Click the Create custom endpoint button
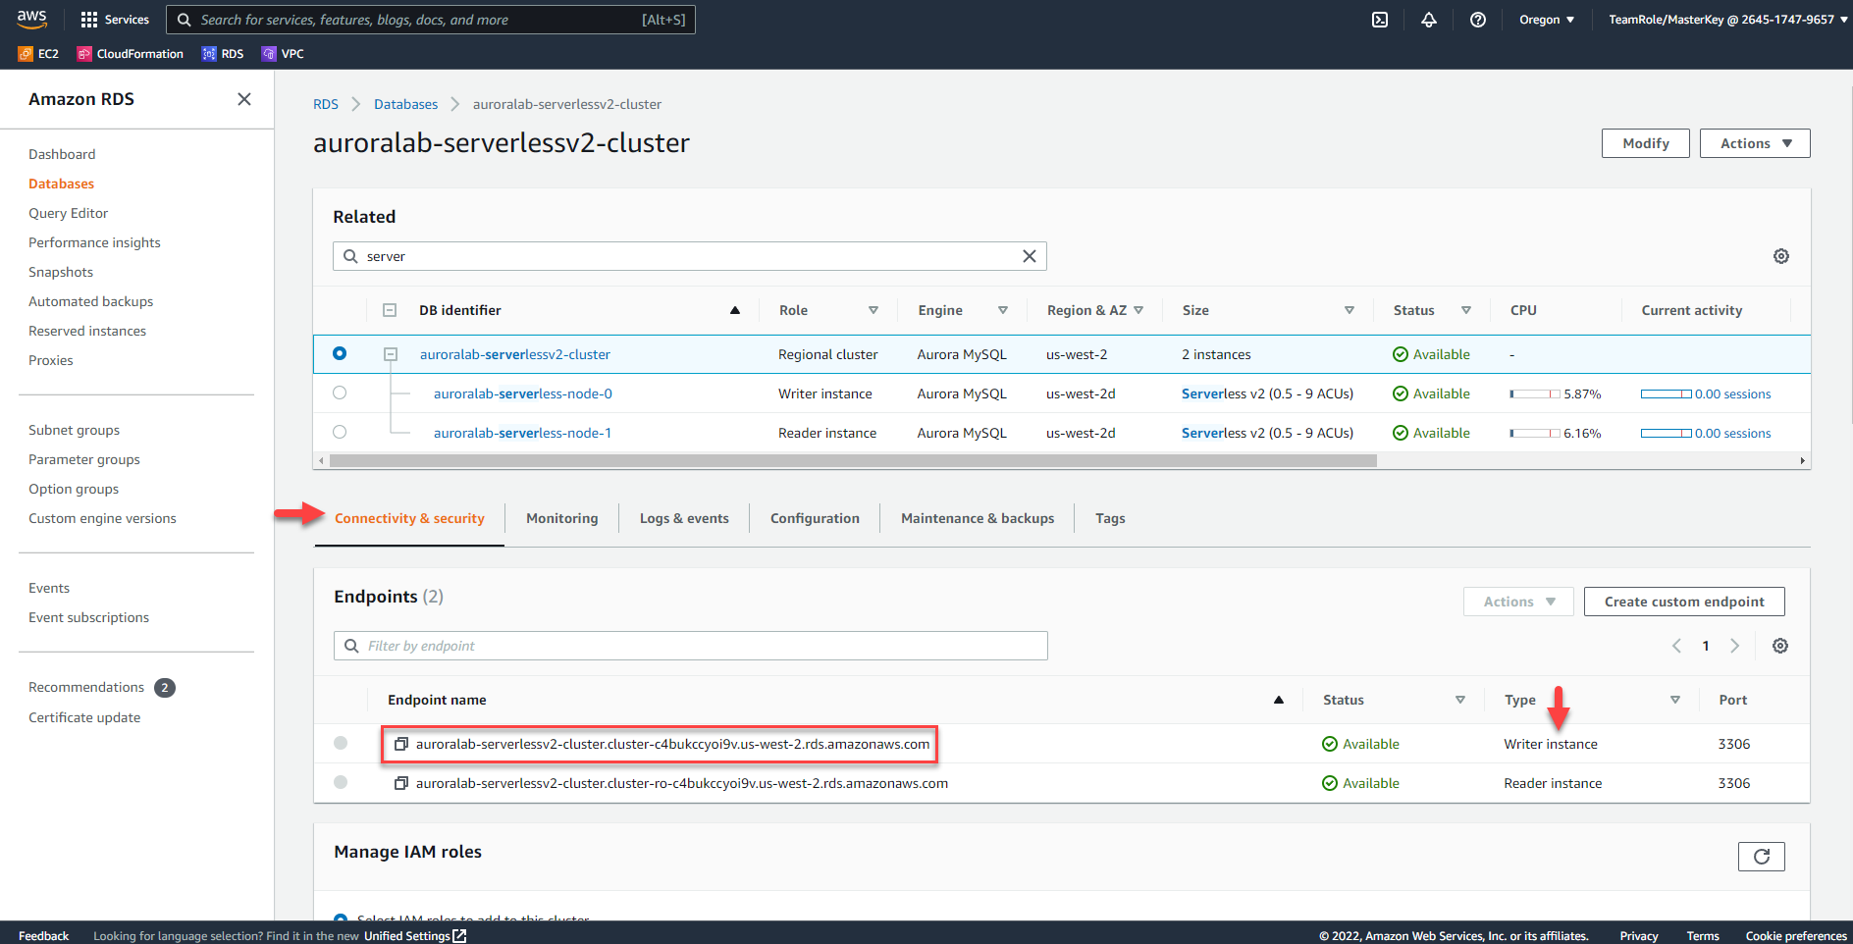Image resolution: width=1853 pixels, height=944 pixels. (1683, 602)
